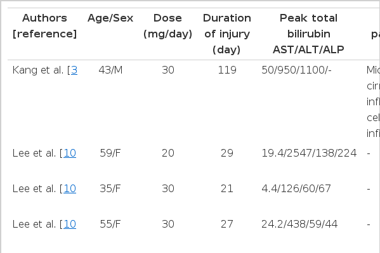The height and width of the screenshot is (253, 380).
Task: Select the 50/950/1100/- lab value cell
Action: pyautogui.click(x=296, y=70)
